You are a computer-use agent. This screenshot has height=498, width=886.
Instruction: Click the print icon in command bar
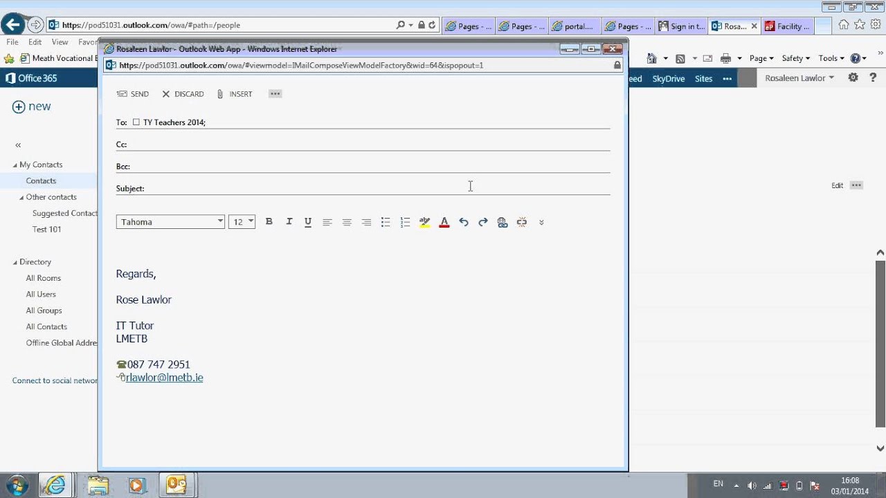[x=725, y=59]
